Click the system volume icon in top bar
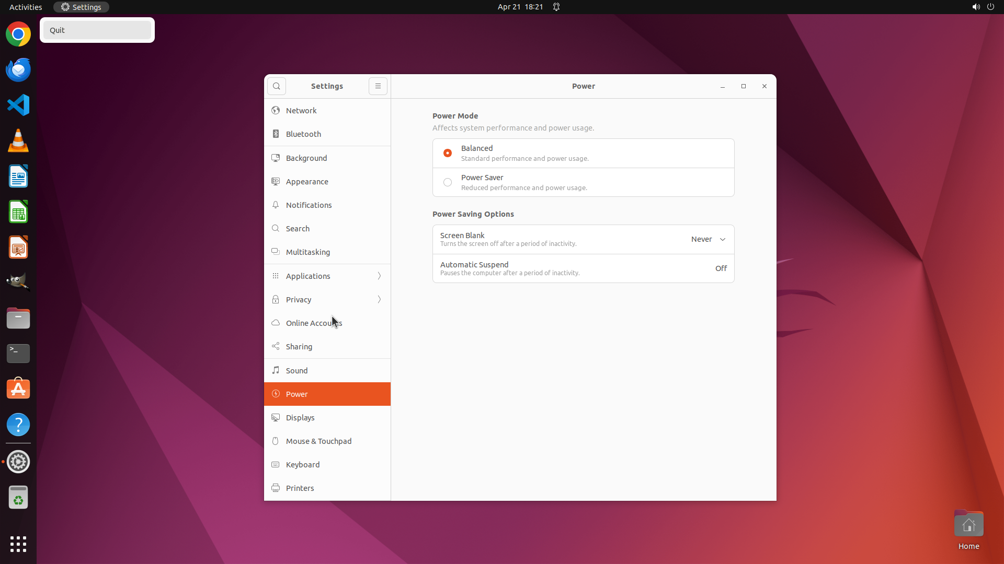 (976, 7)
